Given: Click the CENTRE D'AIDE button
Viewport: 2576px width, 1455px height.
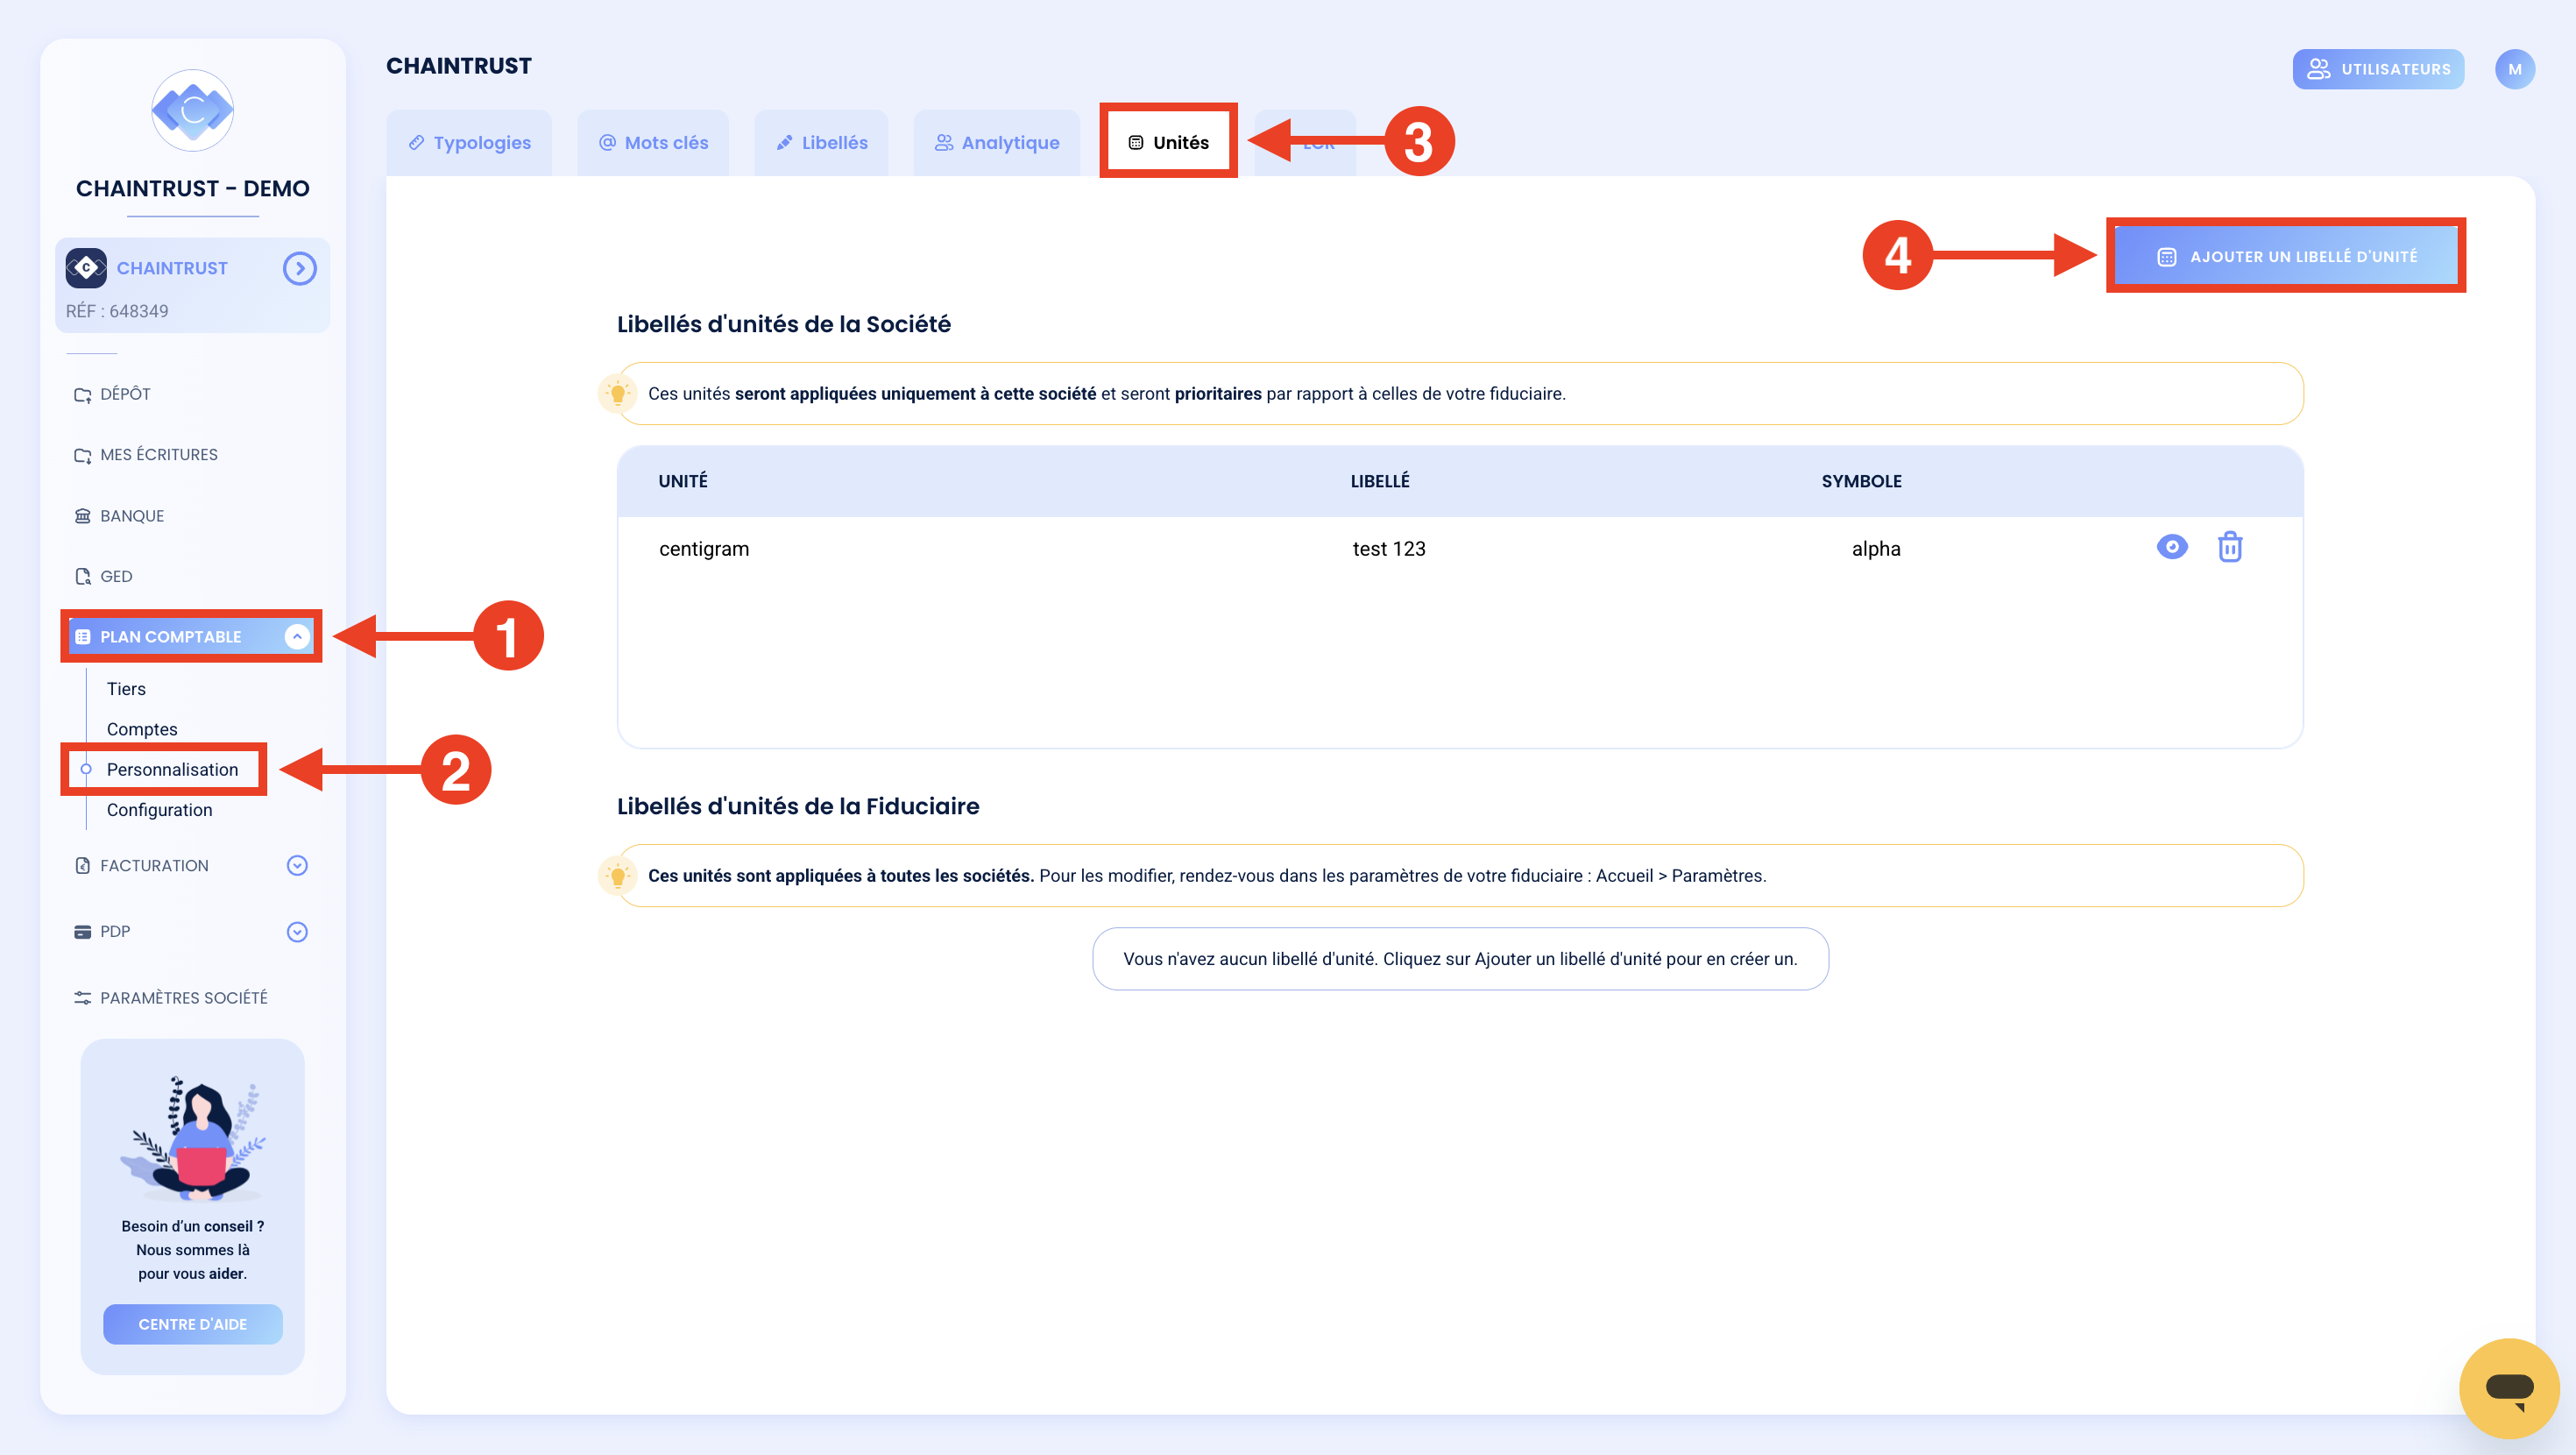Looking at the screenshot, I should click(192, 1324).
